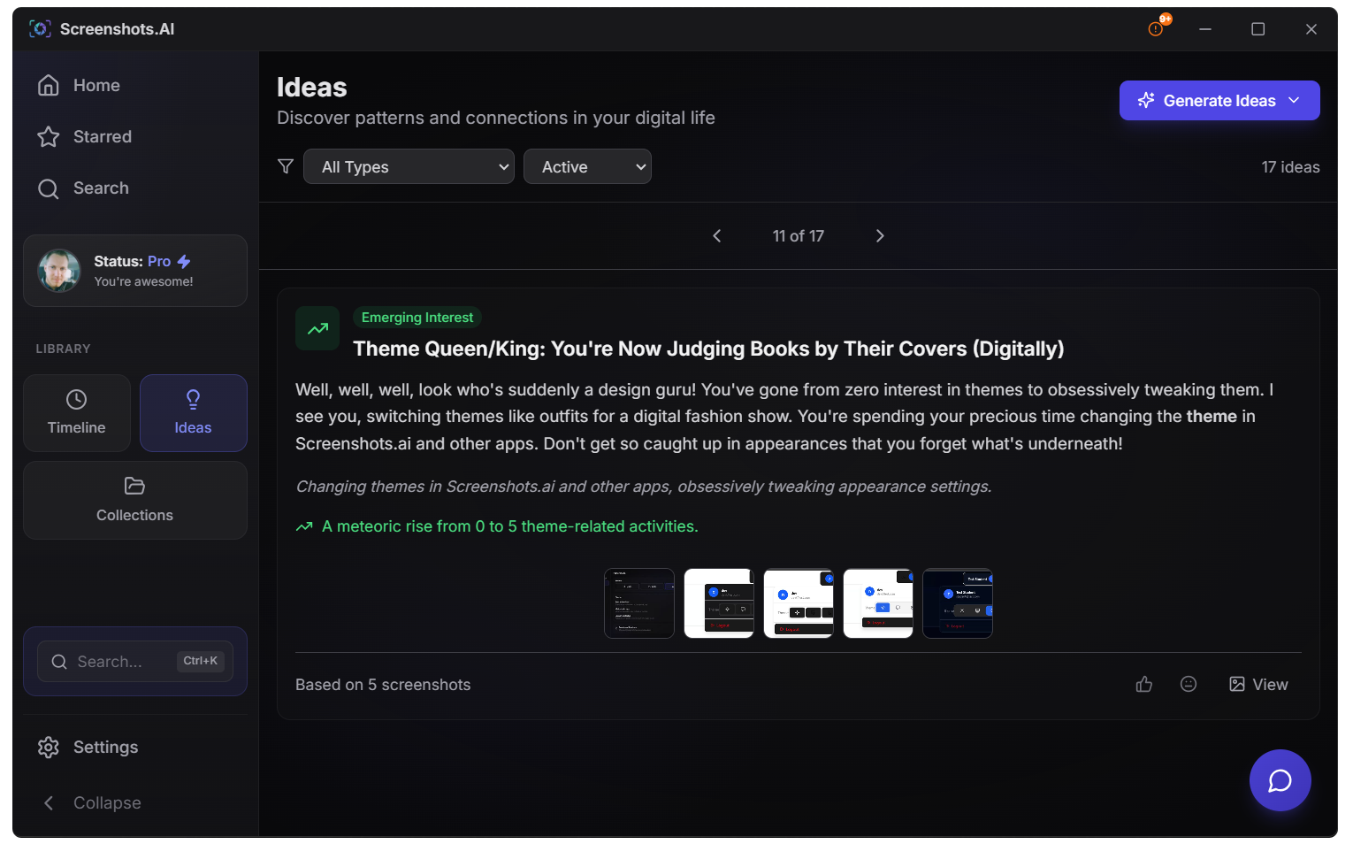This screenshot has height=844, width=1353.
Task: Check the notification alert icon
Action: click(1155, 28)
